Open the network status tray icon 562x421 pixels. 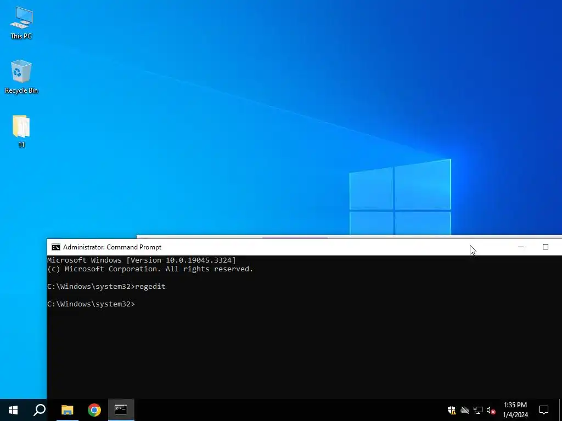[478, 410]
